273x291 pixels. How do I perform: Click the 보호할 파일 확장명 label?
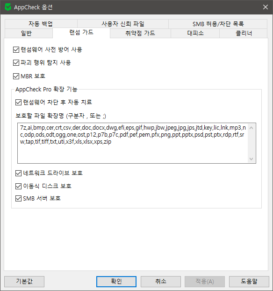click(61, 116)
